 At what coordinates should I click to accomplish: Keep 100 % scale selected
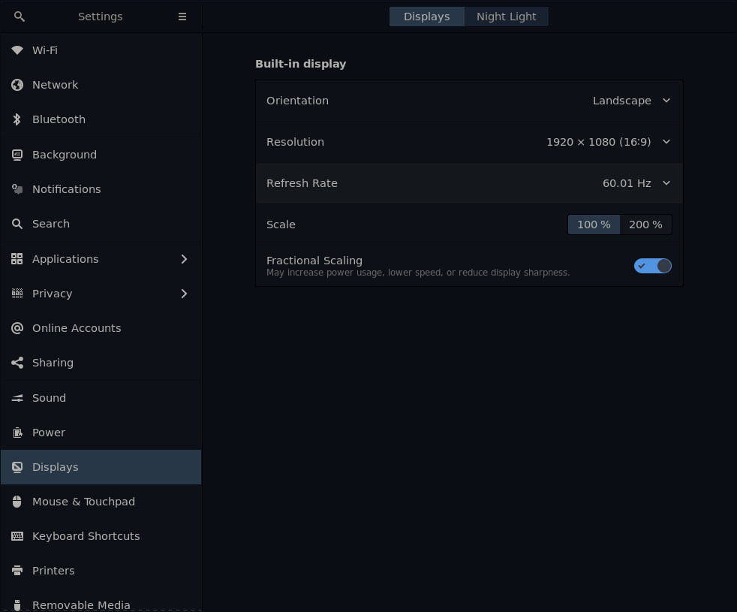[594, 225]
